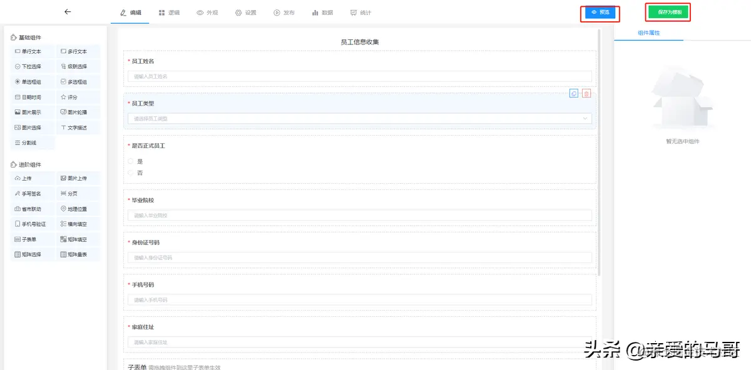Click the green 保存为模板 button
751x370 pixels.
pyautogui.click(x=669, y=12)
